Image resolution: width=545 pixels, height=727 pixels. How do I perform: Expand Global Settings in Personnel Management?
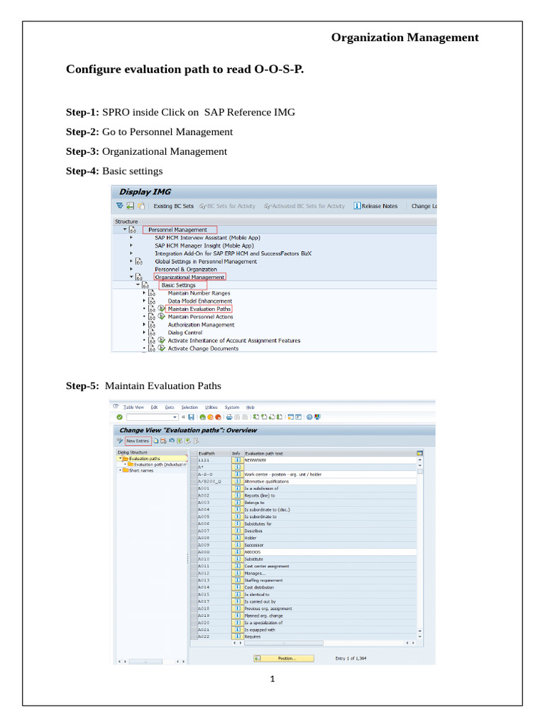[x=131, y=261]
